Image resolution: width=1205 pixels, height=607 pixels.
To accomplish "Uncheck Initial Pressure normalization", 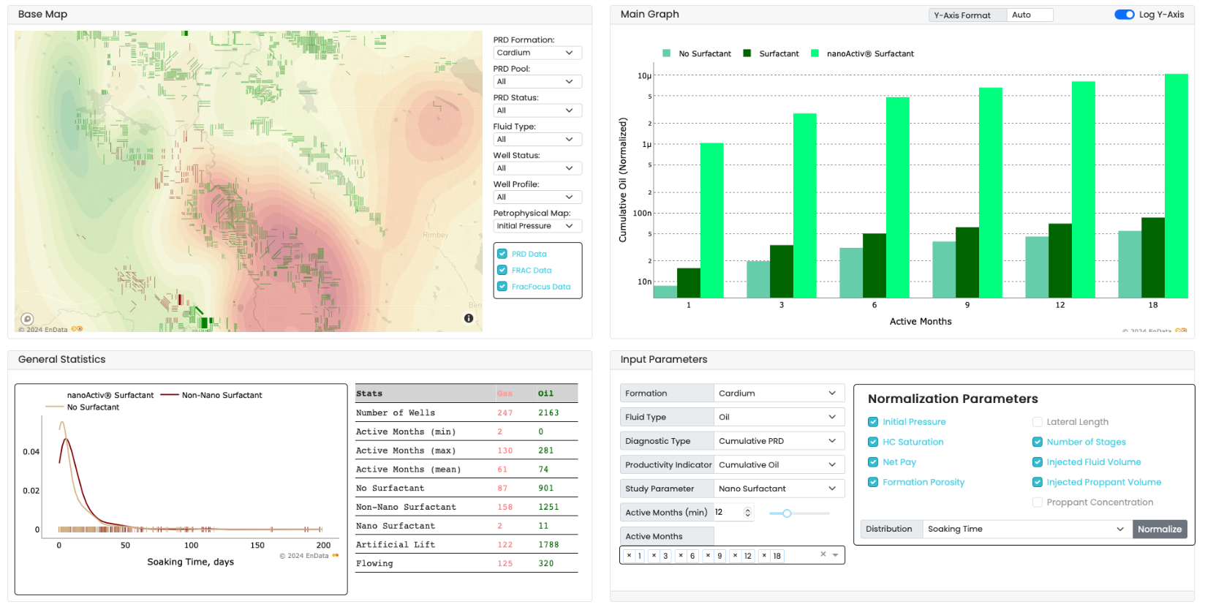I will point(873,422).
